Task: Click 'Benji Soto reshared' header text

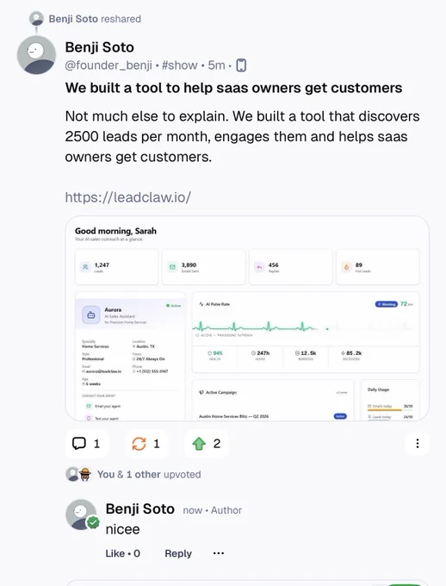Action: (95, 19)
